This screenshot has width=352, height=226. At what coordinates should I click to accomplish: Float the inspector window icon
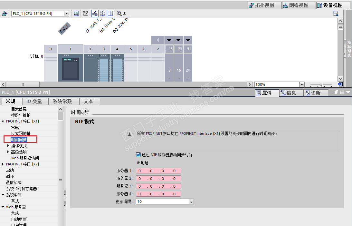point(336,92)
